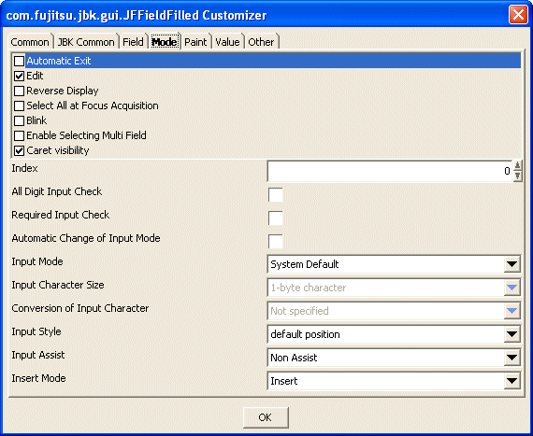Screen dimensions: 533x436
Task: Click the OK button
Action: point(266,417)
